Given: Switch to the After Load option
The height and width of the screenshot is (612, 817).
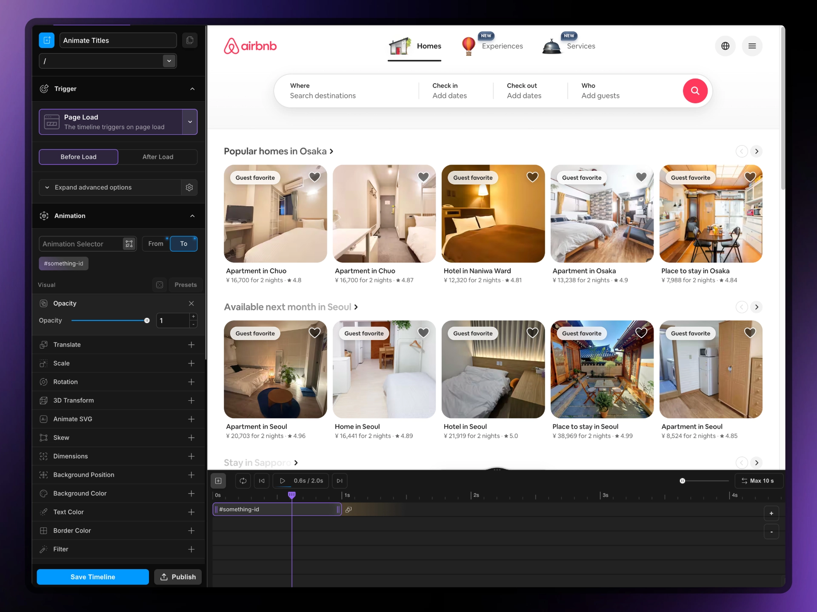Looking at the screenshot, I should (x=157, y=157).
